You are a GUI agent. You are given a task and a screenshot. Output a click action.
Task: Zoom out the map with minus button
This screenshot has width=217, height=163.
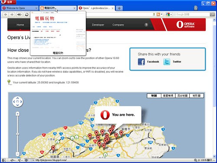coord(17,154)
